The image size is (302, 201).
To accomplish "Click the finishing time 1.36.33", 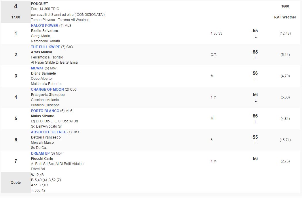I will [216, 33].
